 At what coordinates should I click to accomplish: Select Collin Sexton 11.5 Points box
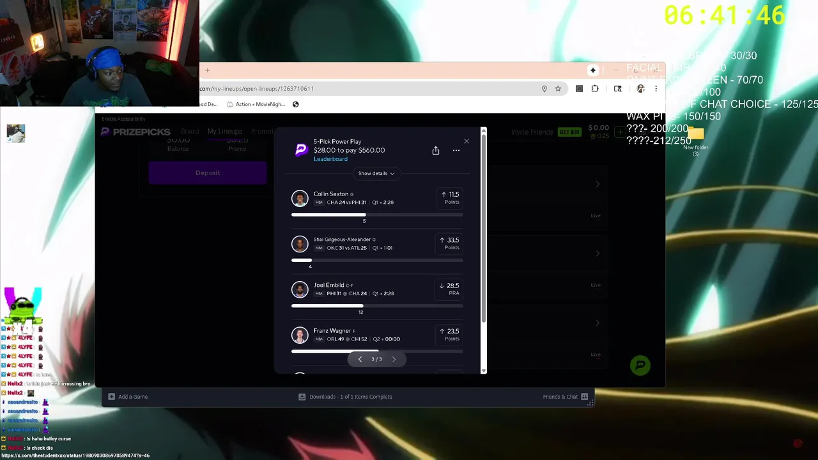[x=449, y=198]
